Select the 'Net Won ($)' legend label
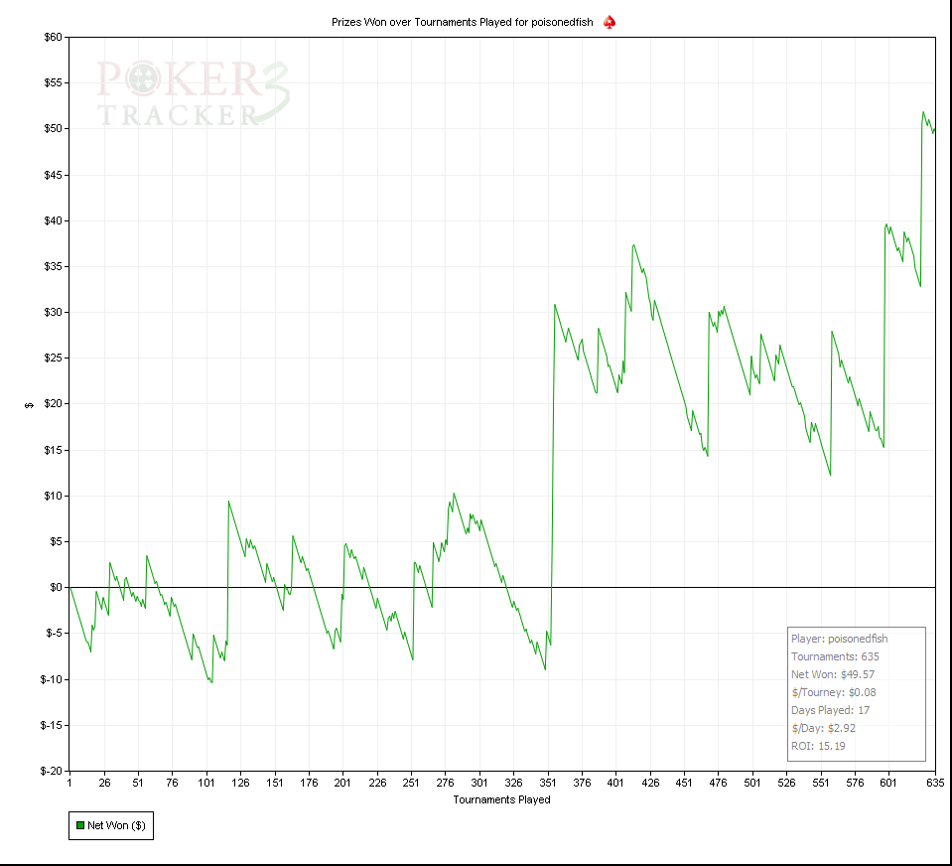Viewport: 952px width, 866px height. [116, 825]
